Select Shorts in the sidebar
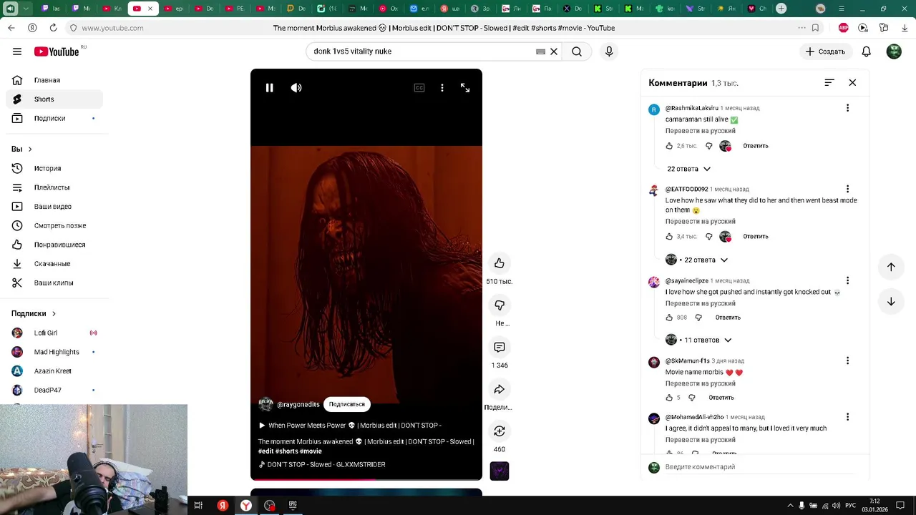The image size is (916, 515). pos(54,99)
